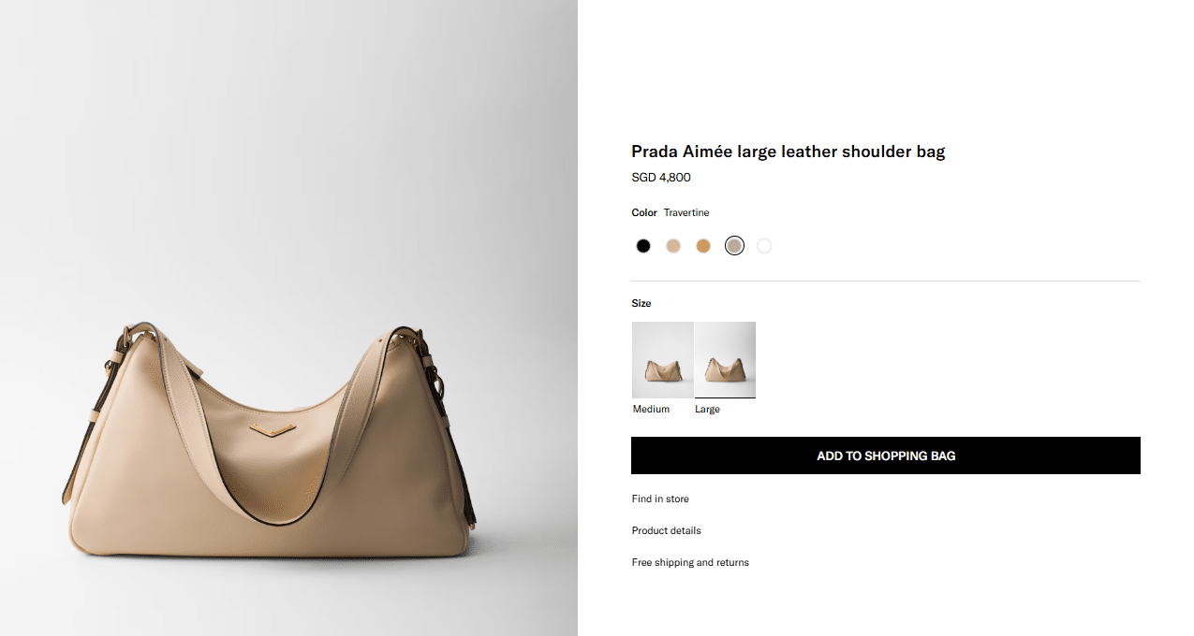This screenshot has height=636, width=1194.
Task: Click the Color section heading
Action: [x=644, y=213]
